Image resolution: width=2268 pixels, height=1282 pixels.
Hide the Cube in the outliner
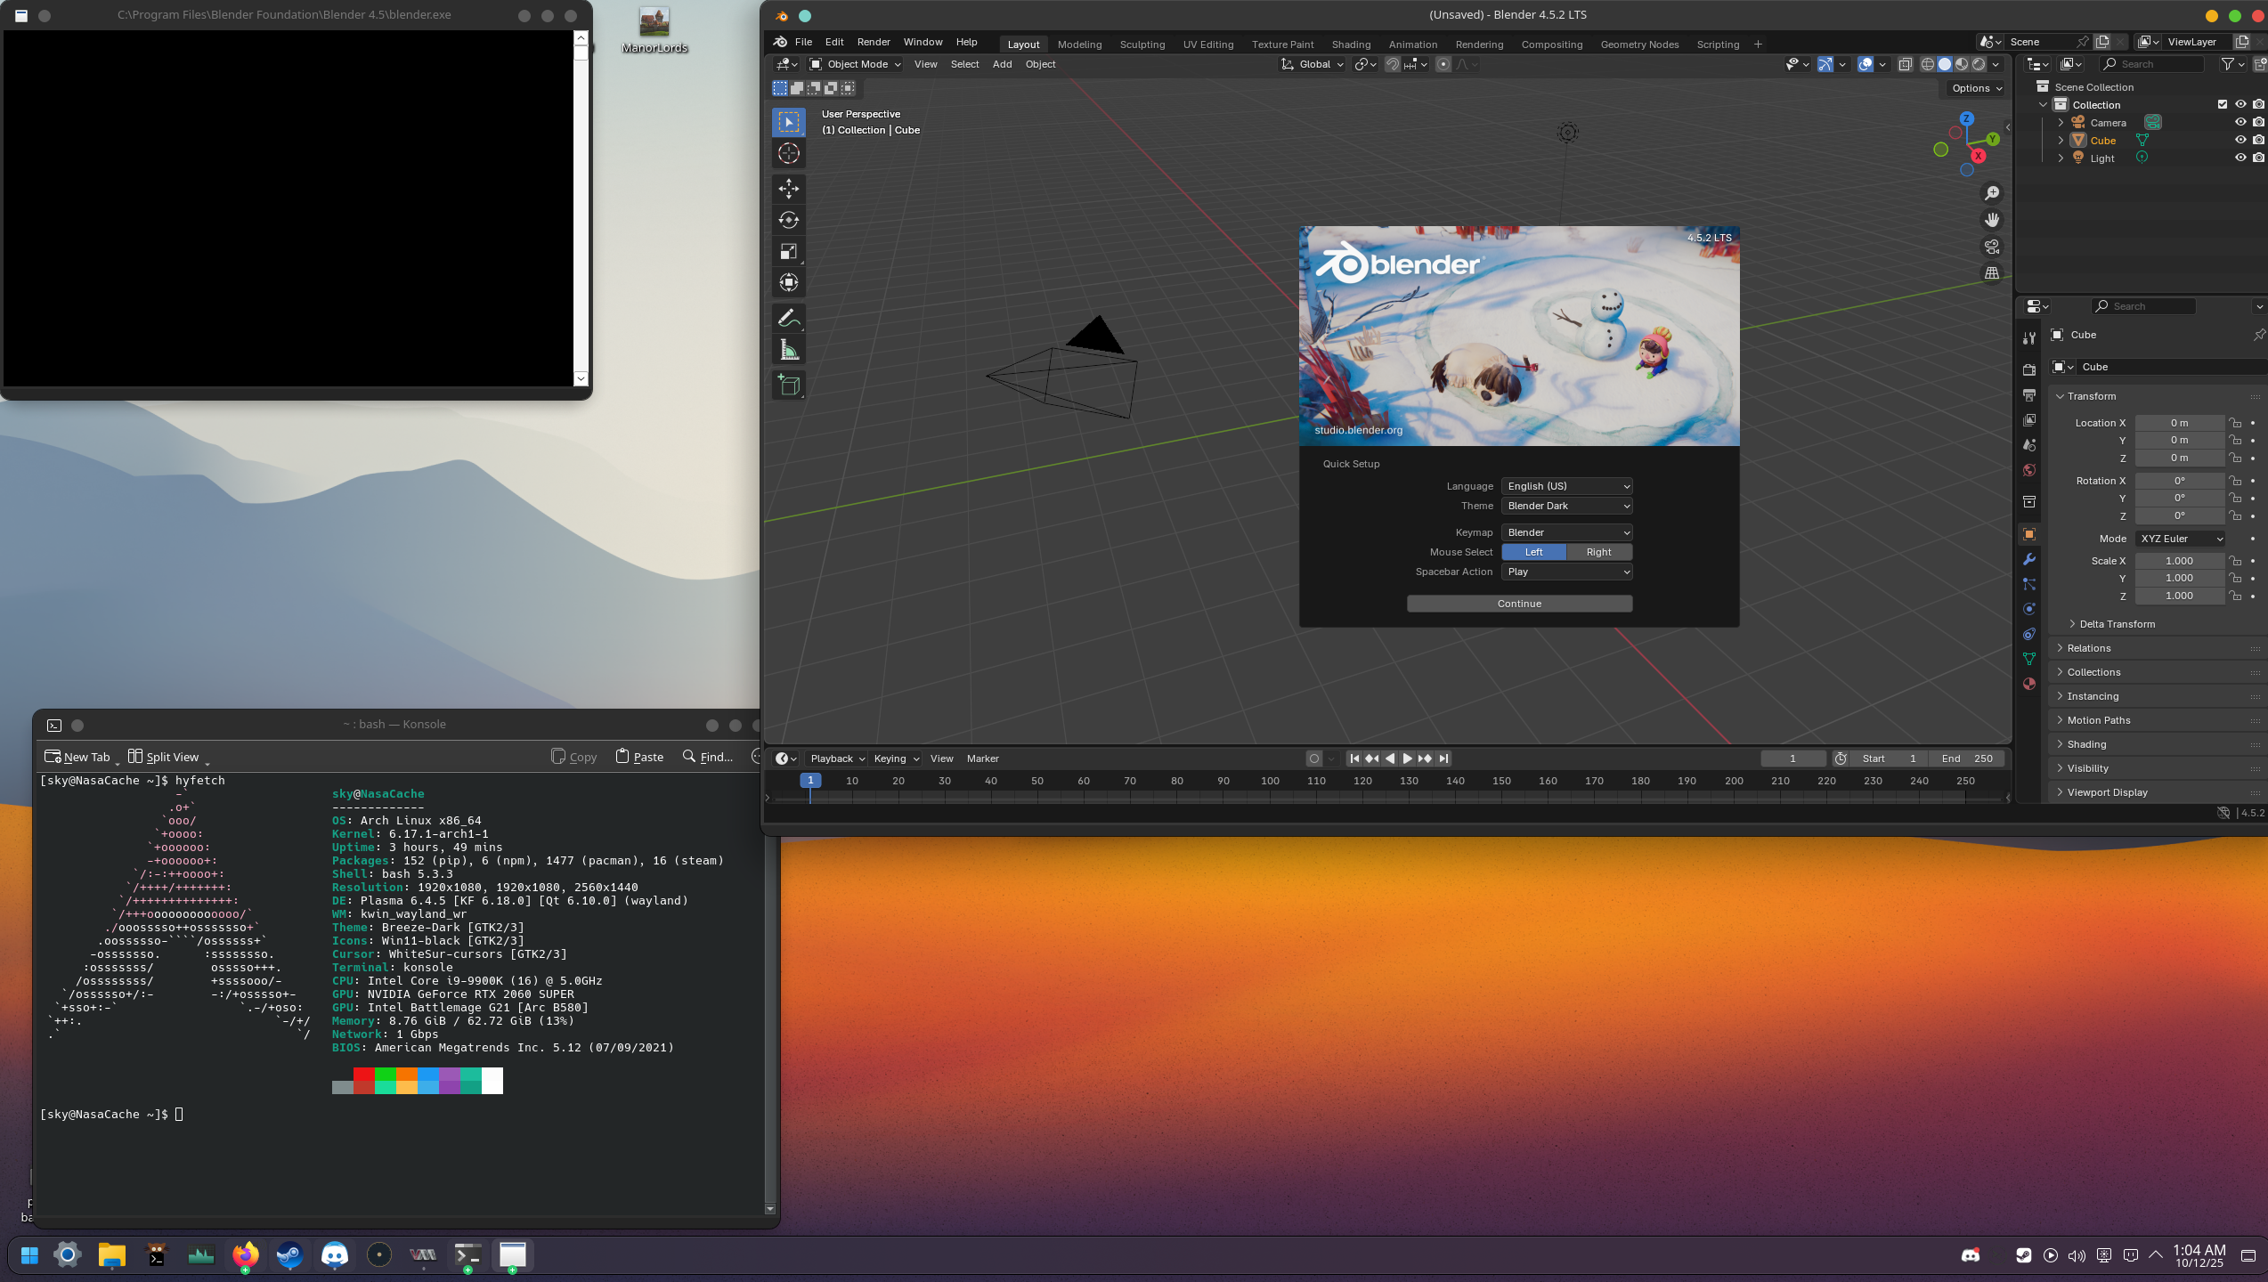2240,140
